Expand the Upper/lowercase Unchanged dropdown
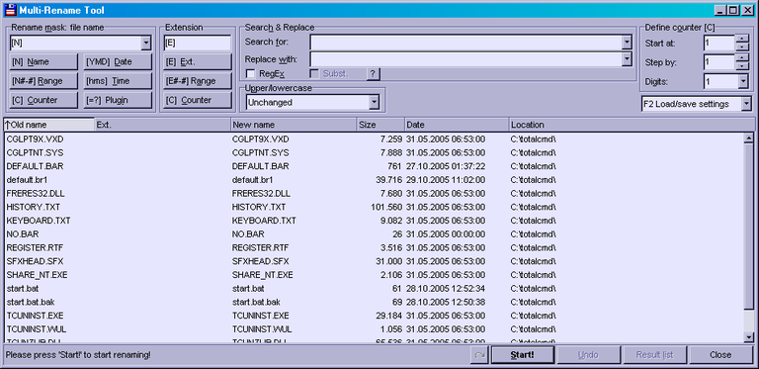This screenshot has width=759, height=369. coord(374,103)
